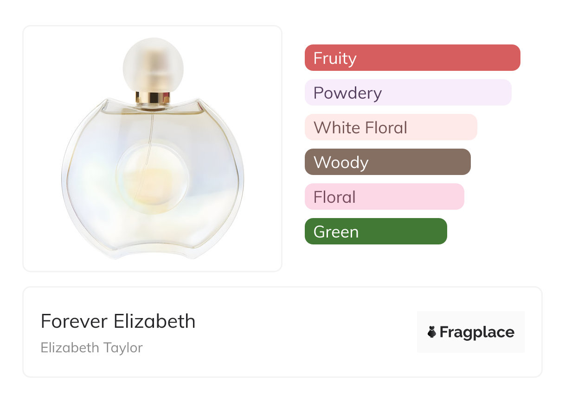
Task: Select the lavender Powdery accord bar
Action: coord(408,93)
